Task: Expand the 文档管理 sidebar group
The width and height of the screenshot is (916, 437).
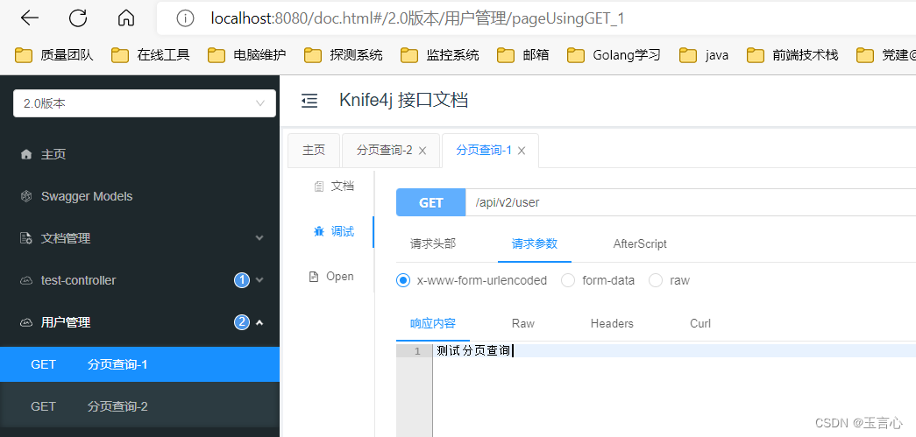Action: pyautogui.click(x=139, y=238)
